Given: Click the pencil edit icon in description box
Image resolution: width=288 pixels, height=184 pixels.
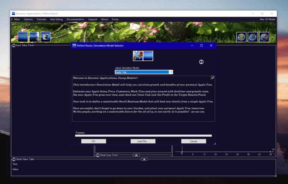Looking at the screenshot, I should pos(213,78).
